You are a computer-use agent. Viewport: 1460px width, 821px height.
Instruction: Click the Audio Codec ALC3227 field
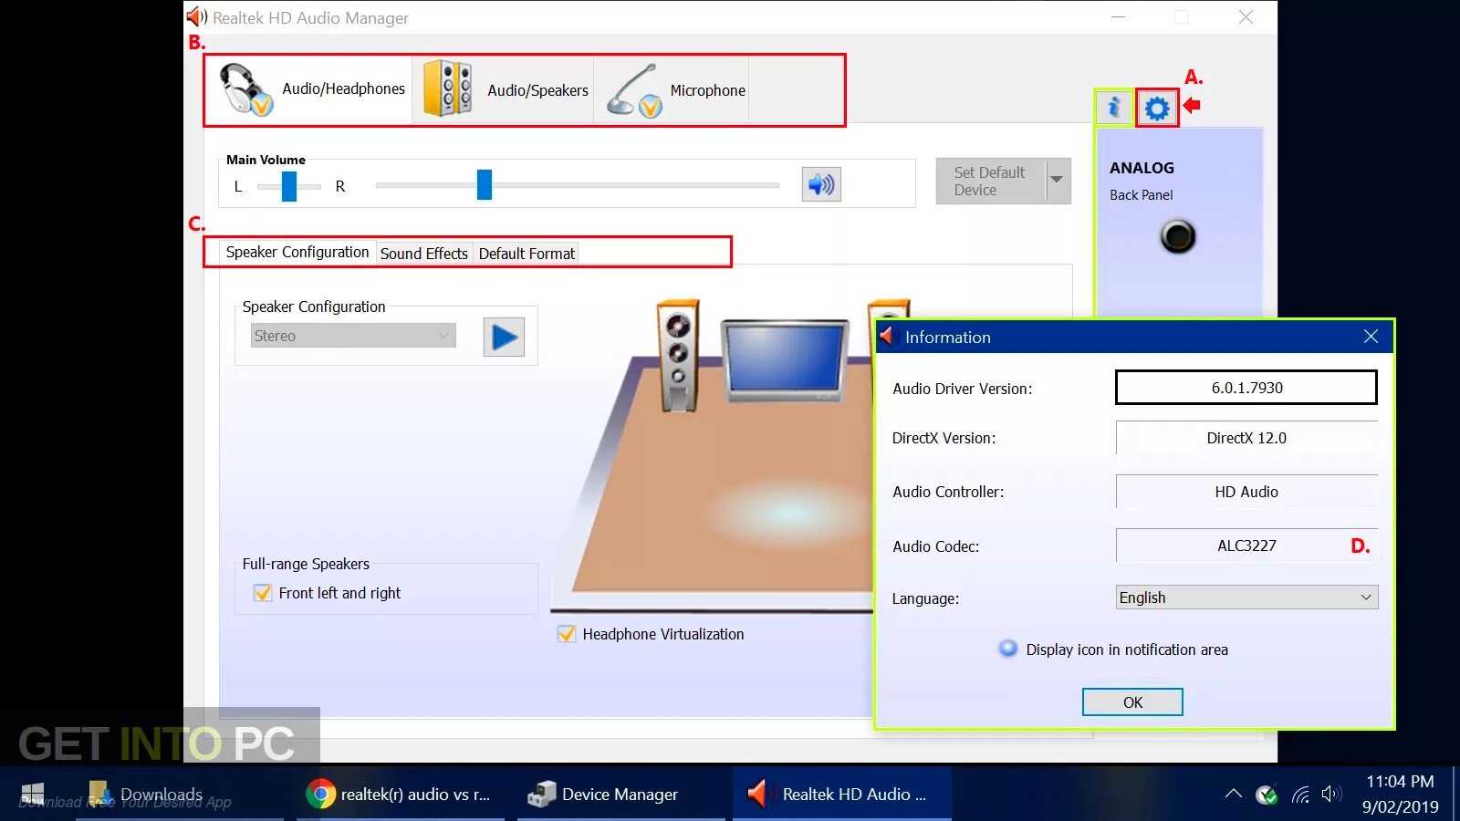(1246, 546)
